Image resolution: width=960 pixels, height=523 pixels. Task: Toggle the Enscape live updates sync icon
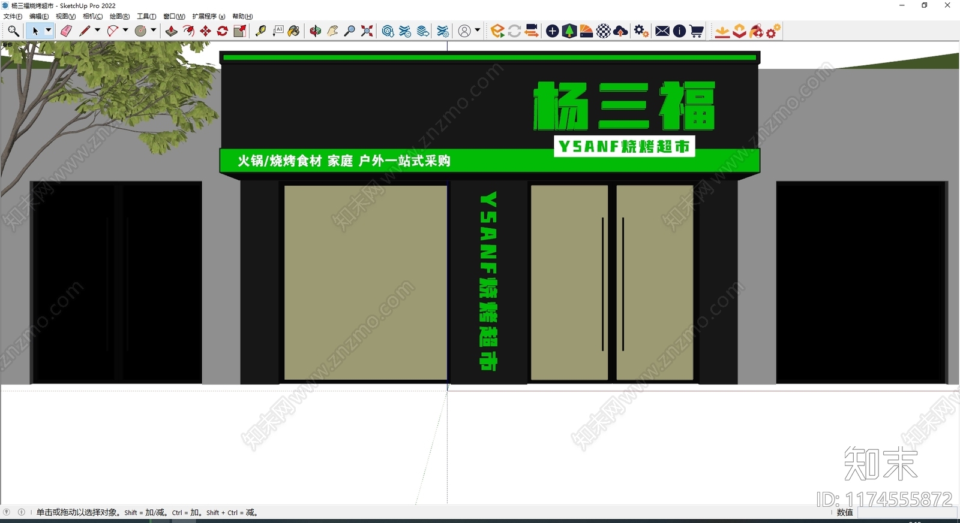pos(514,31)
